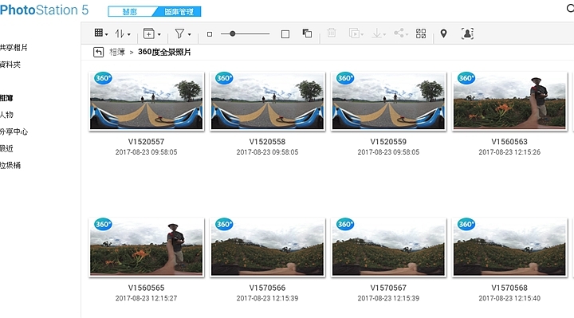Click the small thumbnail size icon

[x=210, y=34]
